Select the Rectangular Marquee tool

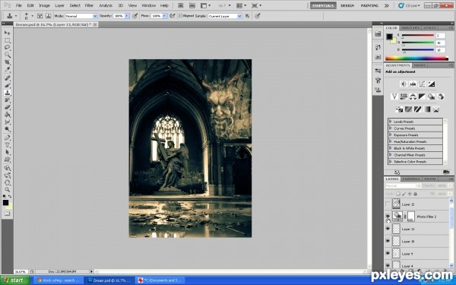(8, 40)
